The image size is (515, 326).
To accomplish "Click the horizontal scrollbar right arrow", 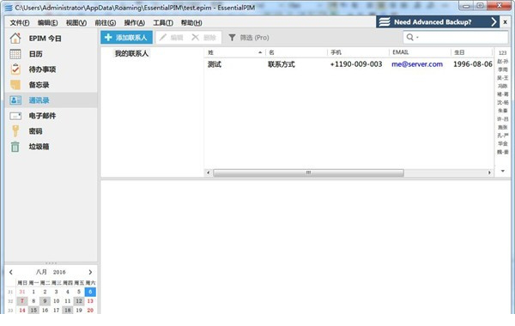I will pyautogui.click(x=489, y=172).
